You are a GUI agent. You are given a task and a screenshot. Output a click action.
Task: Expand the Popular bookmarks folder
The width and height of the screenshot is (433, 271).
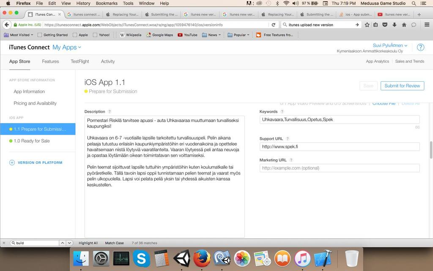coord(238,35)
